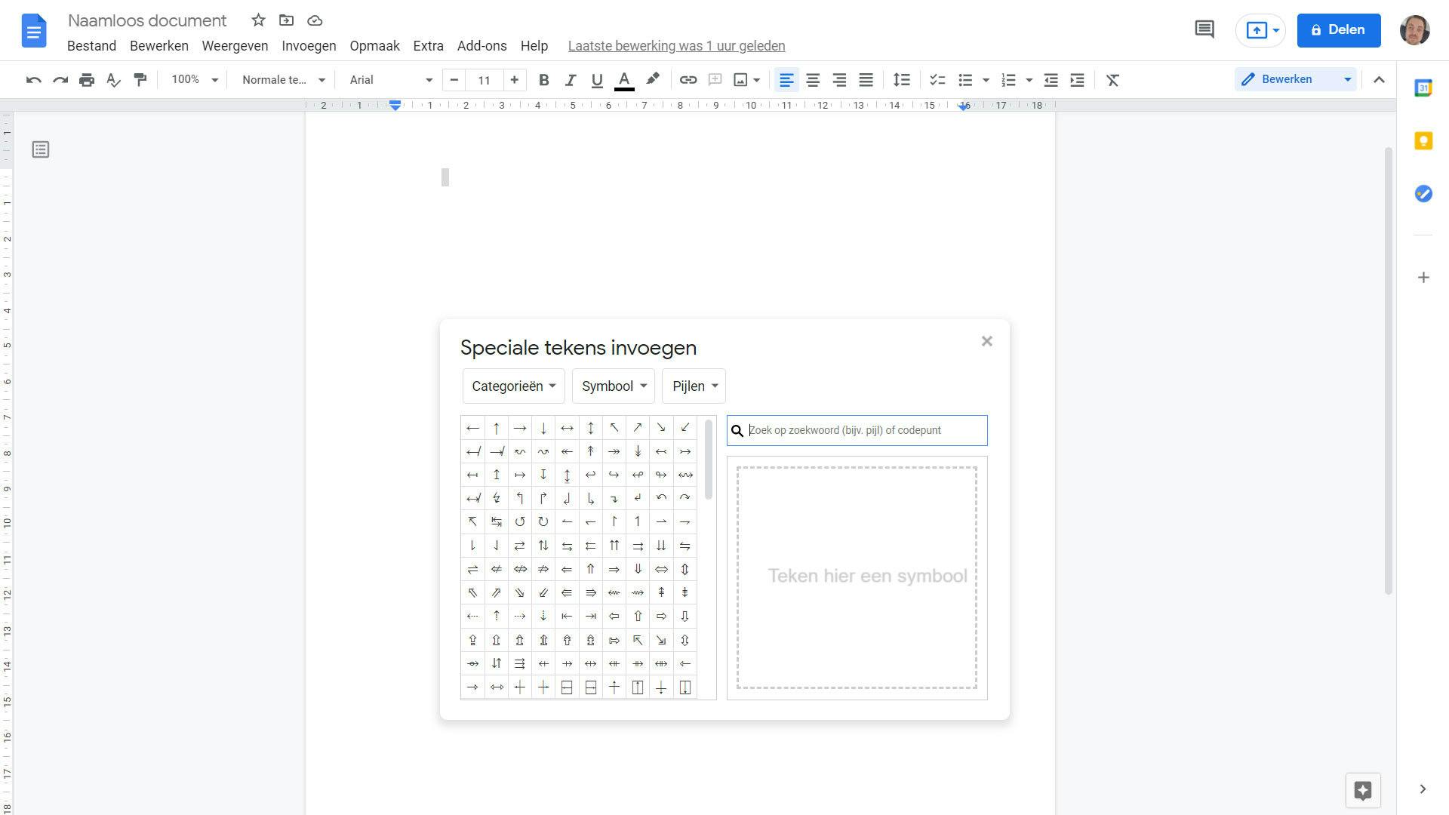Toggle italic text formatting
The height and width of the screenshot is (815, 1449).
(x=571, y=80)
